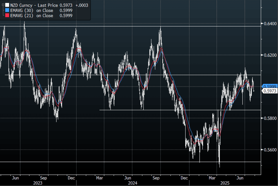Click the 0.5800 y-axis label
Viewport: 278px width, 186px height.
pyautogui.click(x=270, y=118)
